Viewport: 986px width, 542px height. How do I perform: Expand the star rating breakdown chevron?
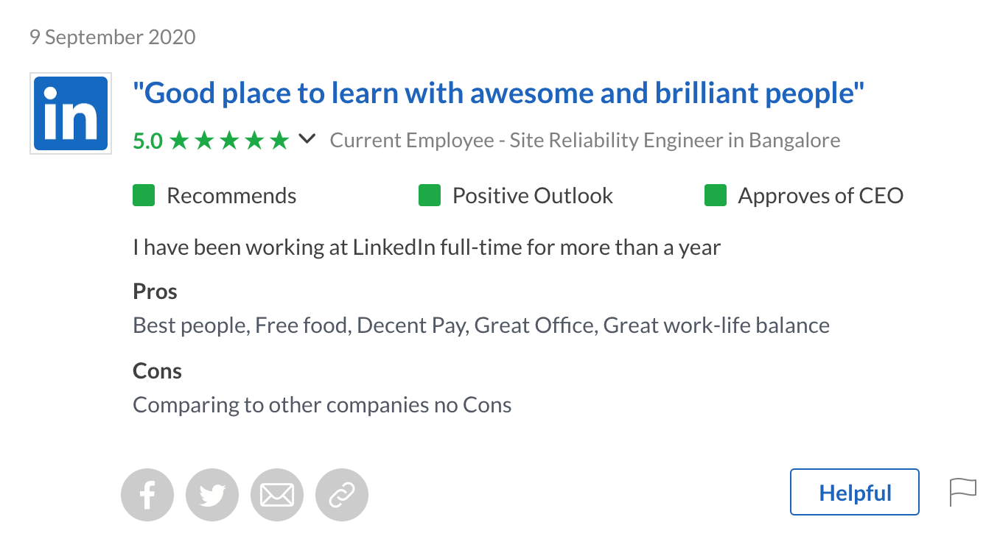pyautogui.click(x=307, y=138)
